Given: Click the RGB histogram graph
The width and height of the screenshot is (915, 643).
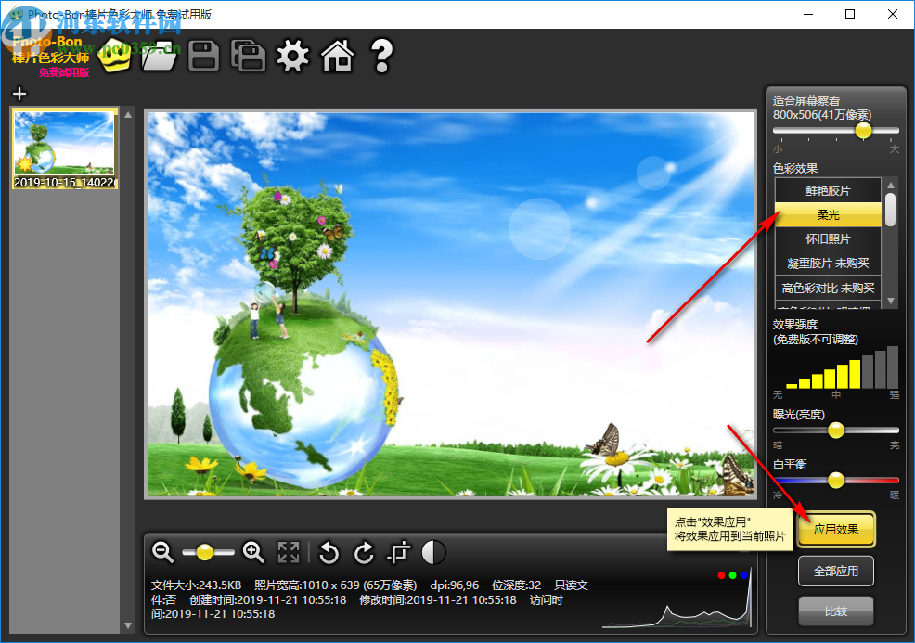Looking at the screenshot, I should click(677, 599).
